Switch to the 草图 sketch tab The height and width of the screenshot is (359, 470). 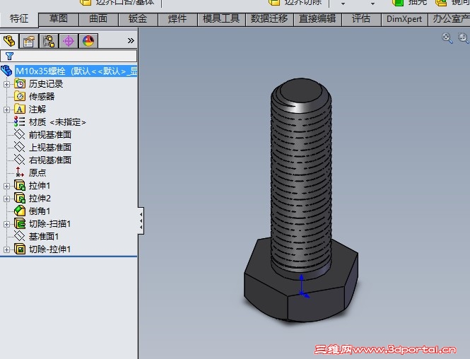coord(59,19)
